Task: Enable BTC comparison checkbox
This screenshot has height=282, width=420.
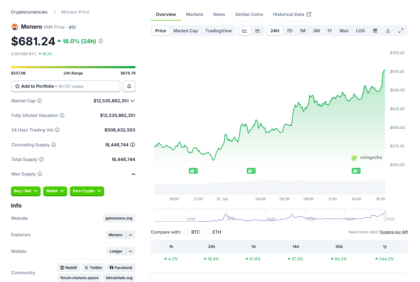Action: (187, 232)
